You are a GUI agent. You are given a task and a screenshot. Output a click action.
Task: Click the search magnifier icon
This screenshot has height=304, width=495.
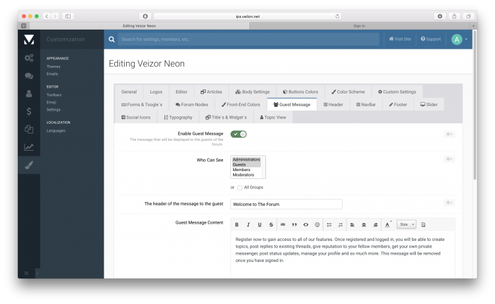tap(112, 39)
